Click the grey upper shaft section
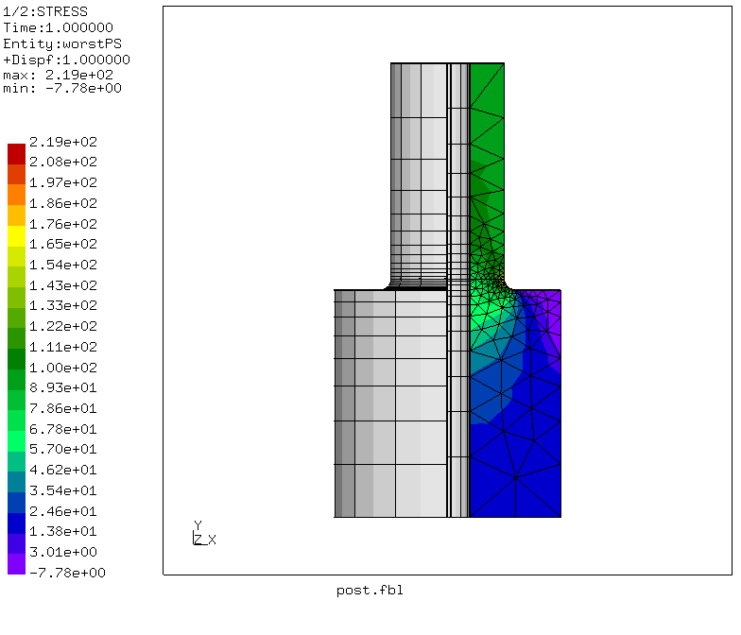This screenshot has width=741, height=635. tap(420, 175)
